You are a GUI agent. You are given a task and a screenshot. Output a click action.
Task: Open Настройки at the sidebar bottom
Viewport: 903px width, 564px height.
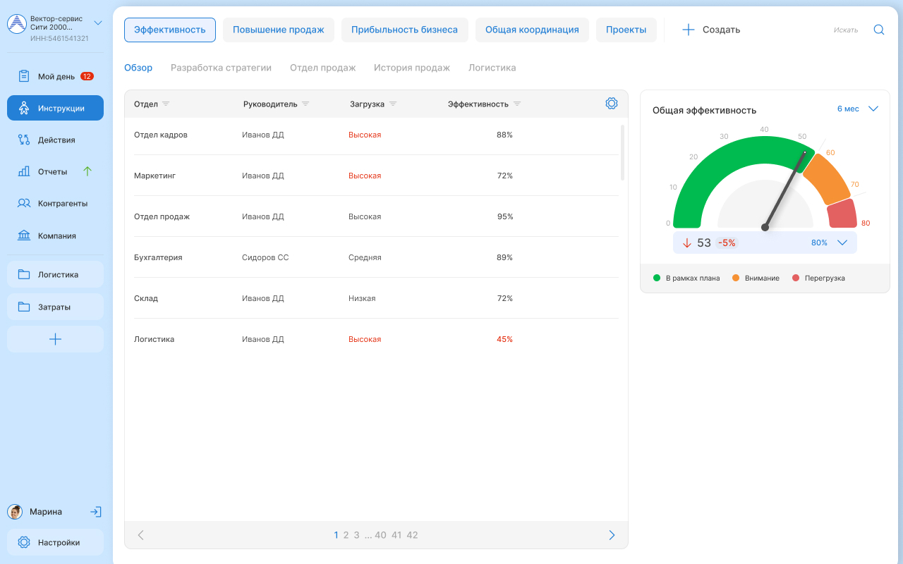point(55,542)
